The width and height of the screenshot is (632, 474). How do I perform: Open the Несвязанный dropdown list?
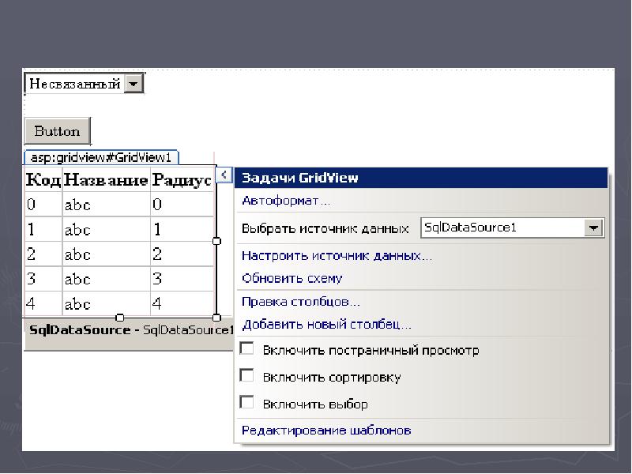[134, 83]
